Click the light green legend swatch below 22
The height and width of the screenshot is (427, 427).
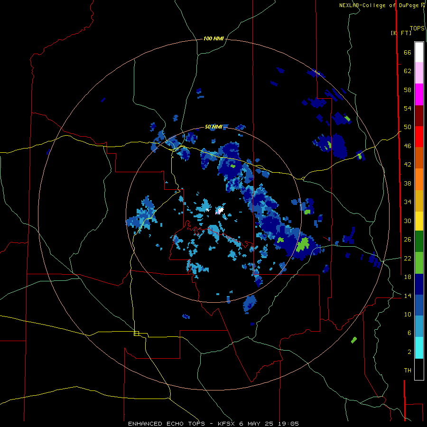[419, 262]
